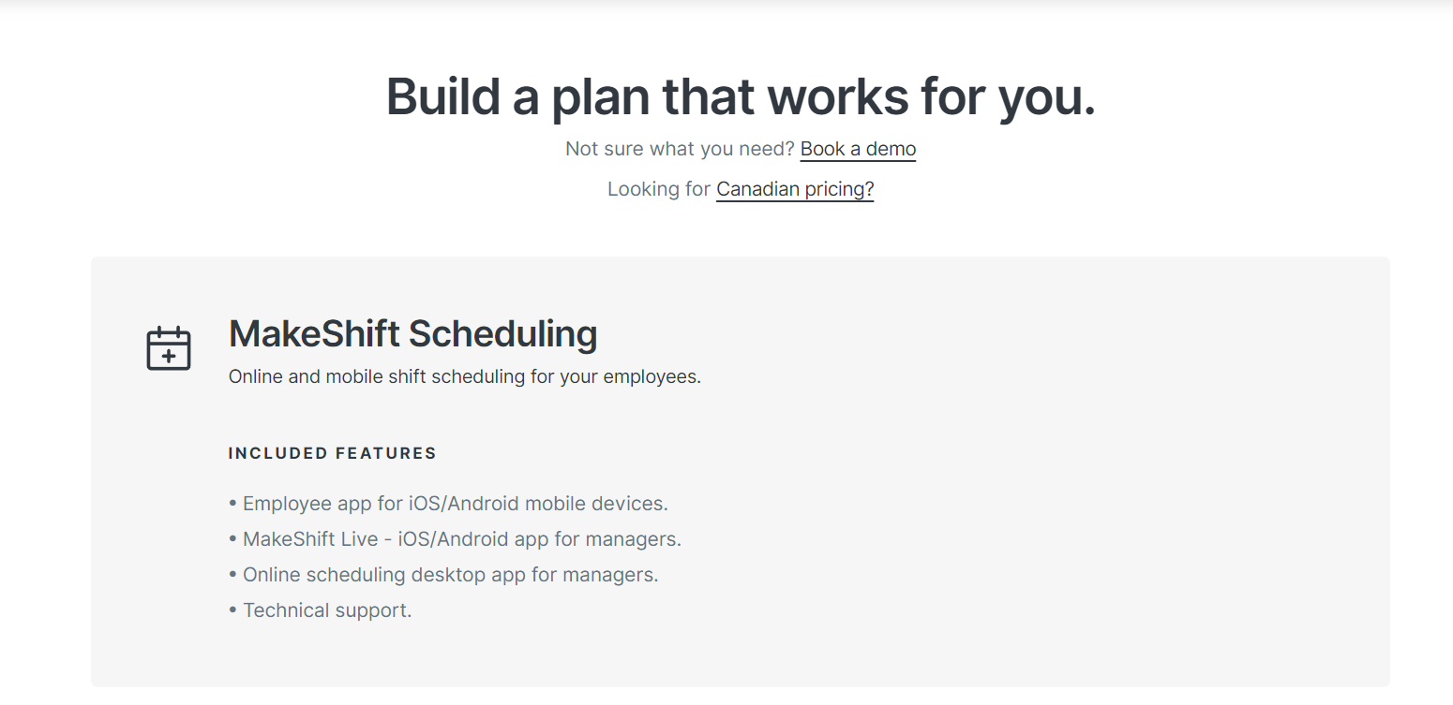Click the white page background above the card

tap(740, 229)
